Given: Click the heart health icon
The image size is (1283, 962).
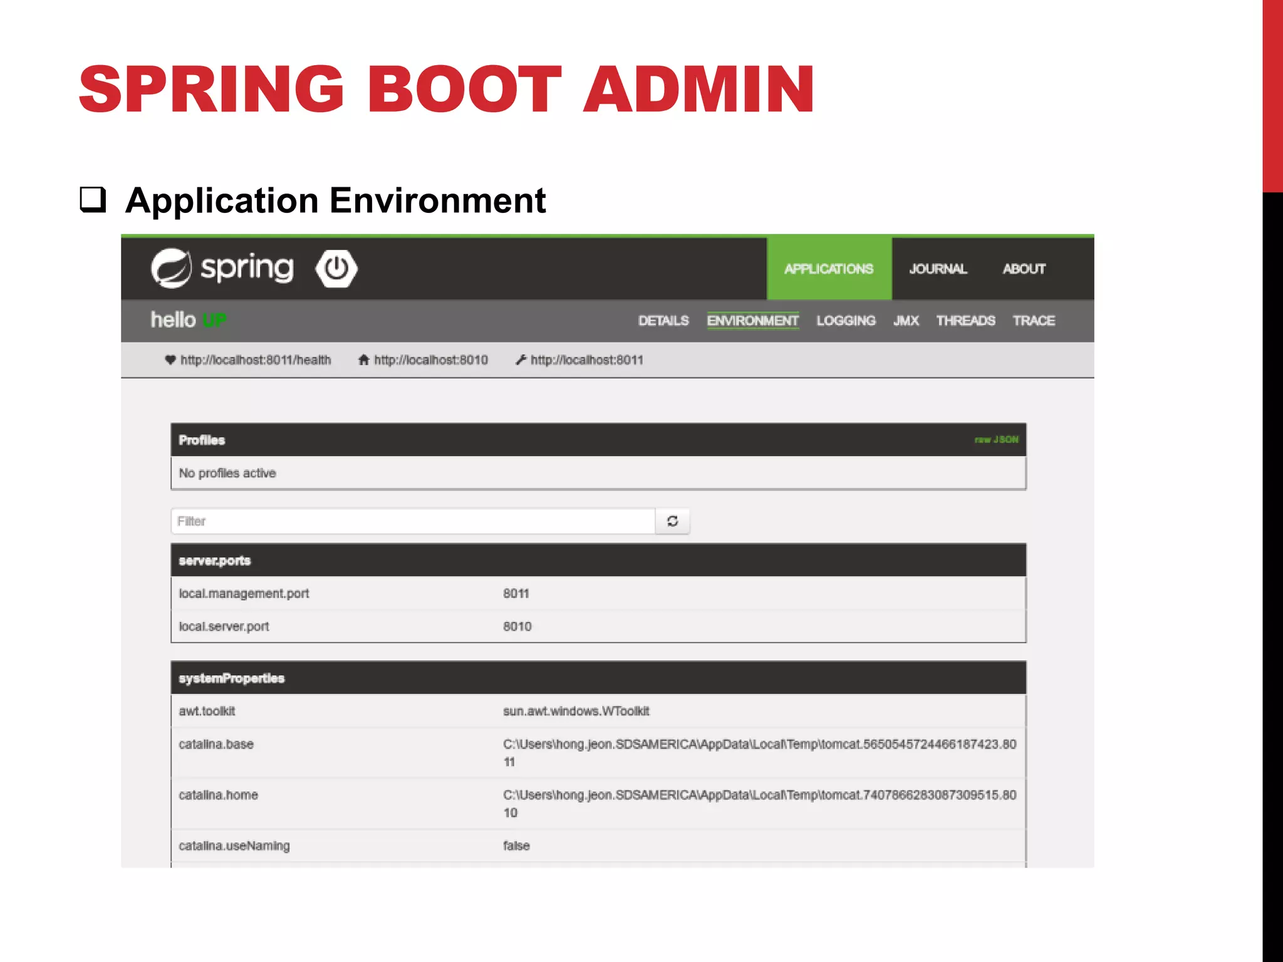Looking at the screenshot, I should coord(170,359).
